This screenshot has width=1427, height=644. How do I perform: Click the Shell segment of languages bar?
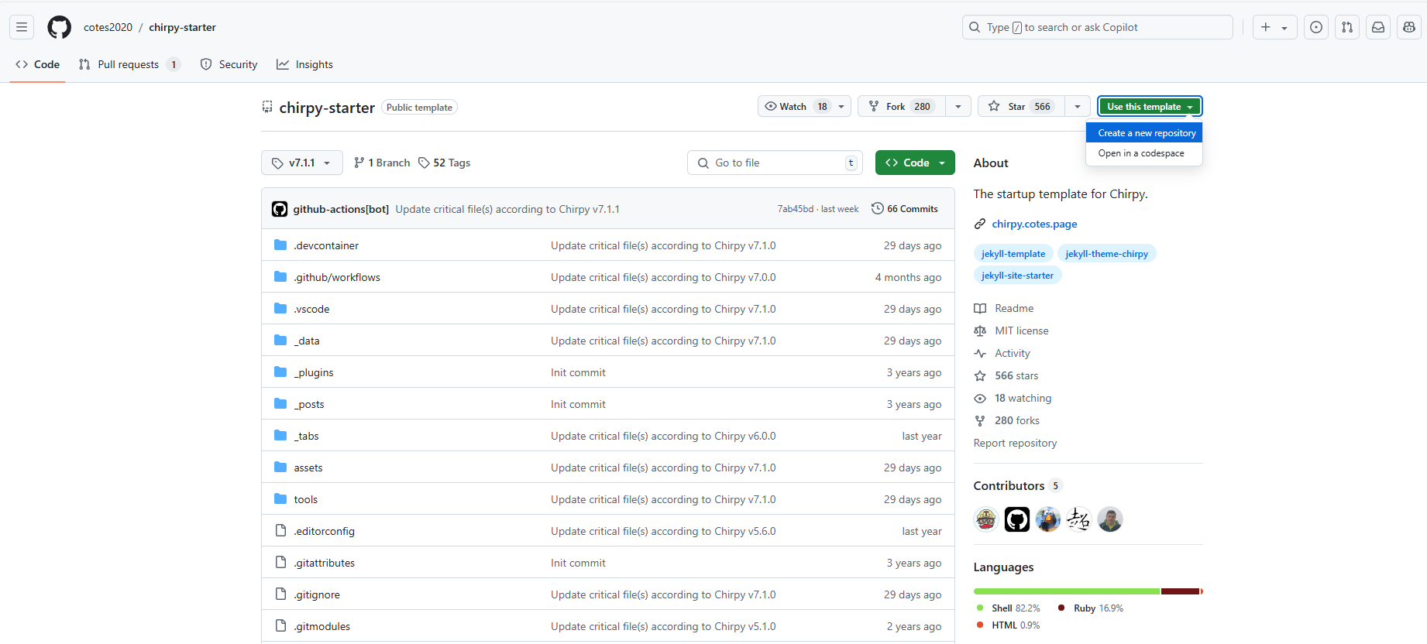point(1067,591)
